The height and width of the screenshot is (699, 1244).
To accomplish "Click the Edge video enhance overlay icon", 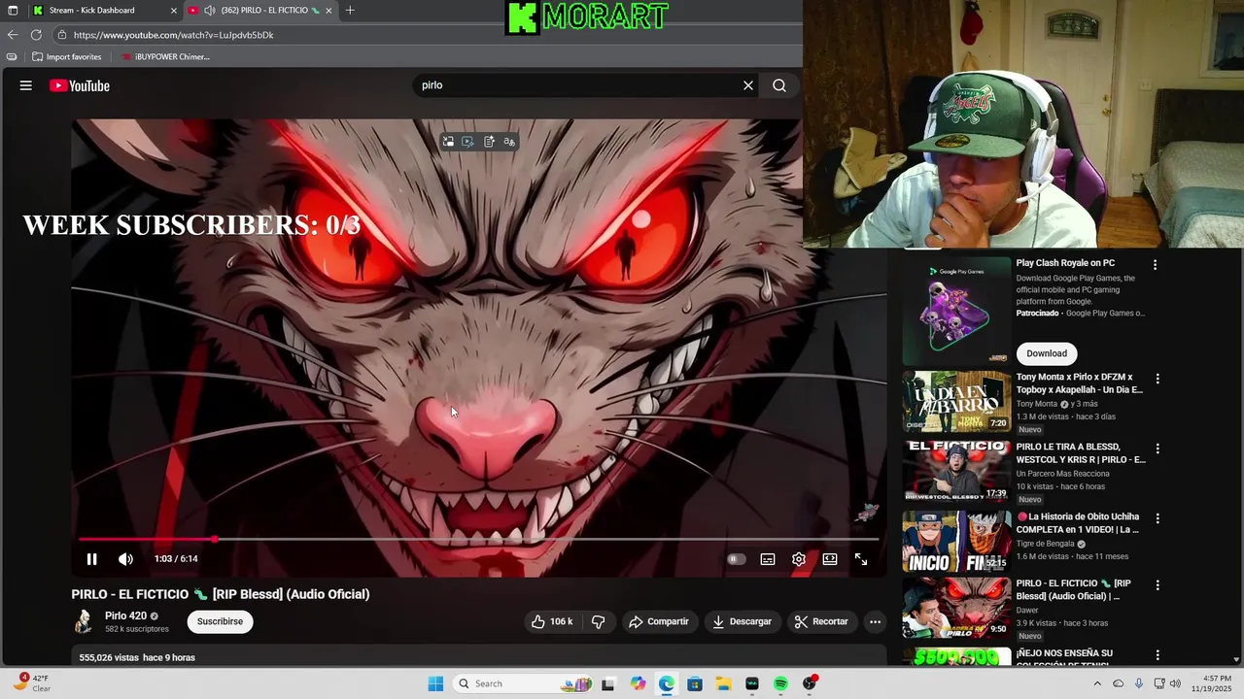I will pyautogui.click(x=468, y=142).
